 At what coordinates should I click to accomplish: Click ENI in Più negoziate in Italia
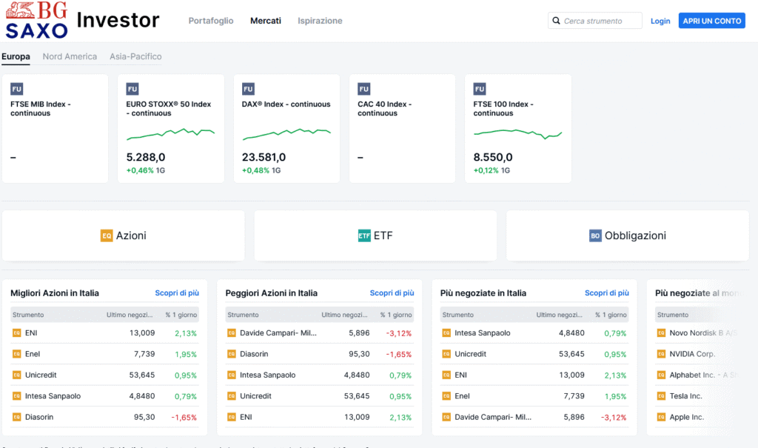(x=460, y=375)
